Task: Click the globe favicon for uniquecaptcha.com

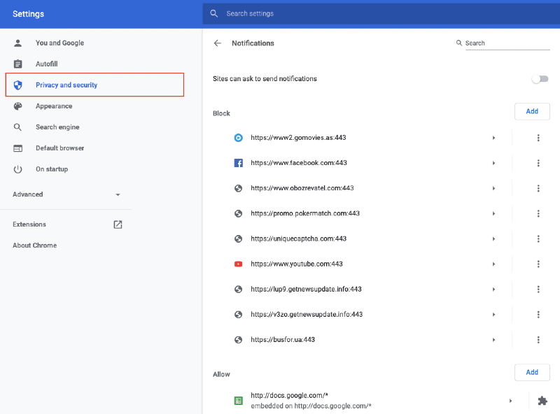Action: (238, 238)
